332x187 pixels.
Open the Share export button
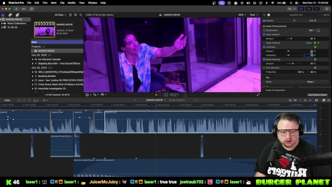(x=327, y=9)
